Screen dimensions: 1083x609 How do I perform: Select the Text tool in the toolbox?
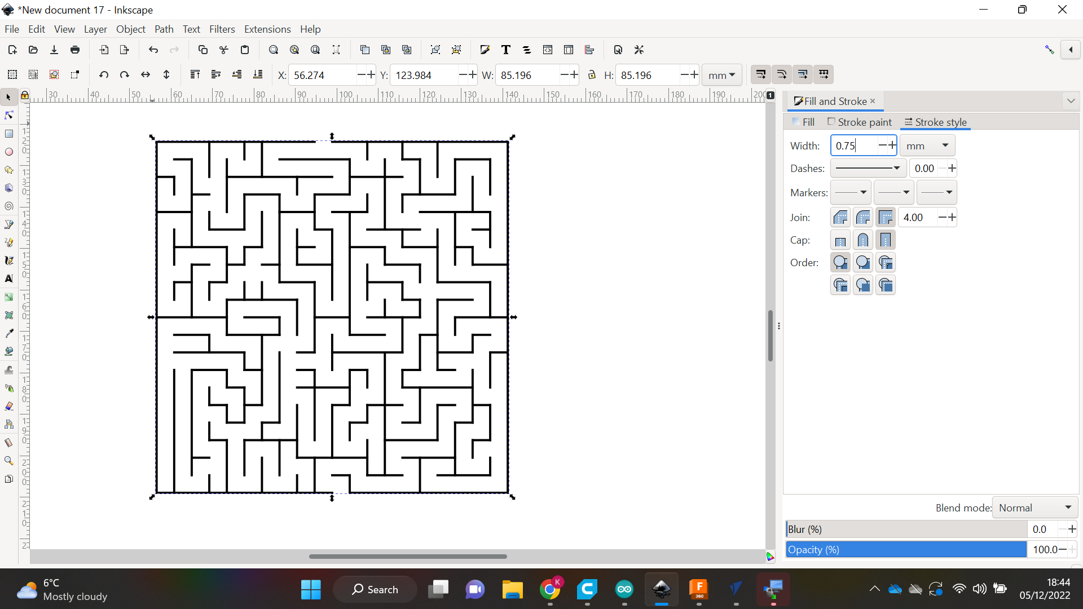[x=9, y=279]
